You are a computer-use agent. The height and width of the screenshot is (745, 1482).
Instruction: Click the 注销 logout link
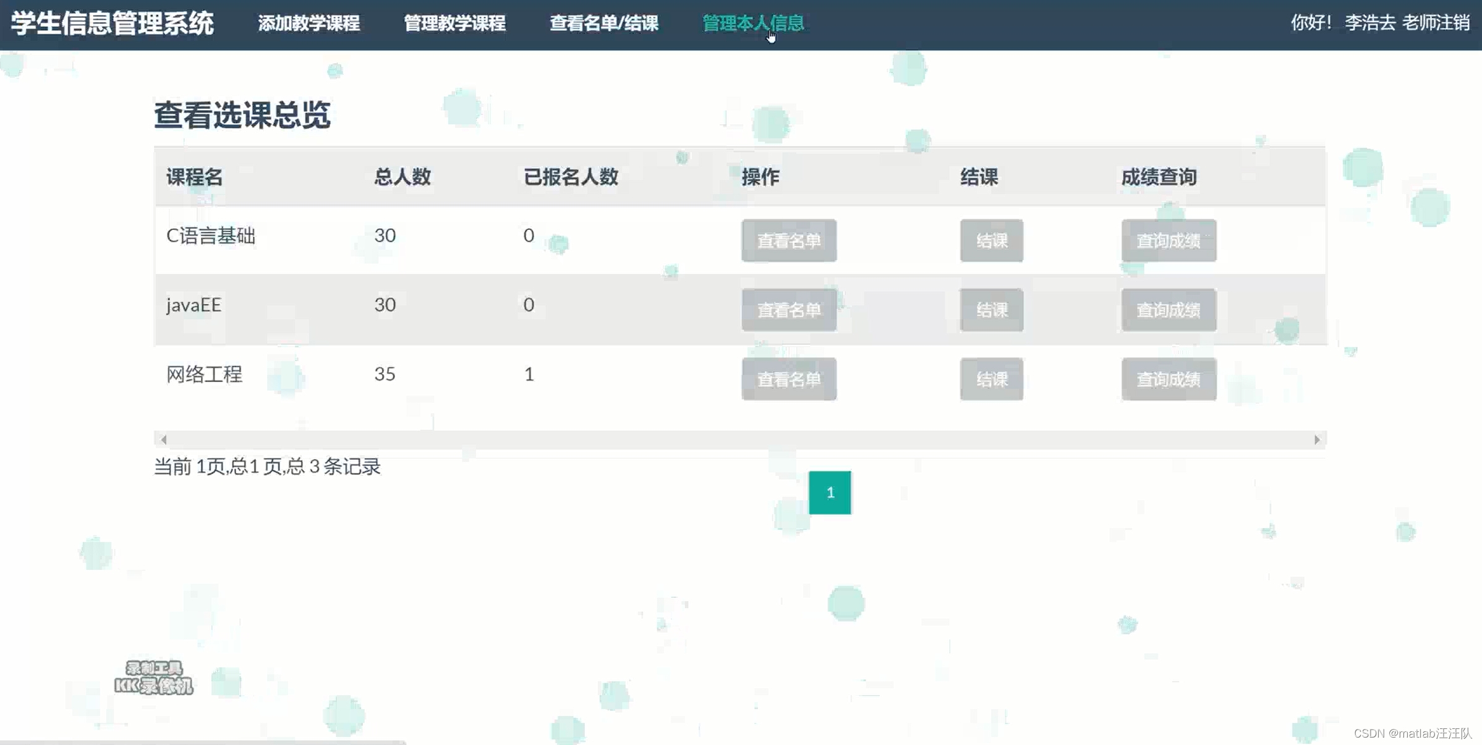1453,23
